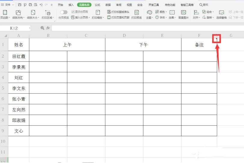
Task: Open the 纸张方向 orientation option
Action: [x=18, y=14]
